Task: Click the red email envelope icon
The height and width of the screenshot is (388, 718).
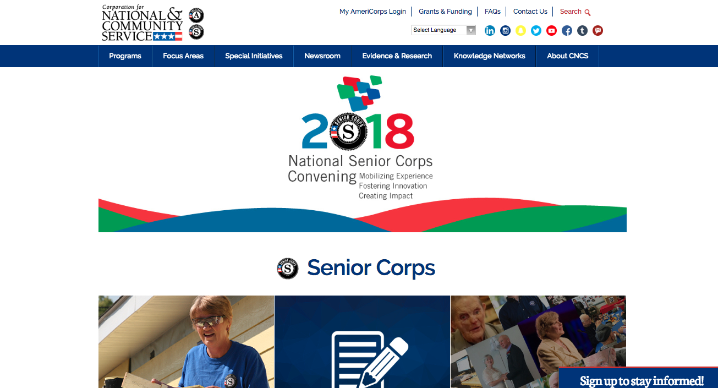Action: click(598, 31)
